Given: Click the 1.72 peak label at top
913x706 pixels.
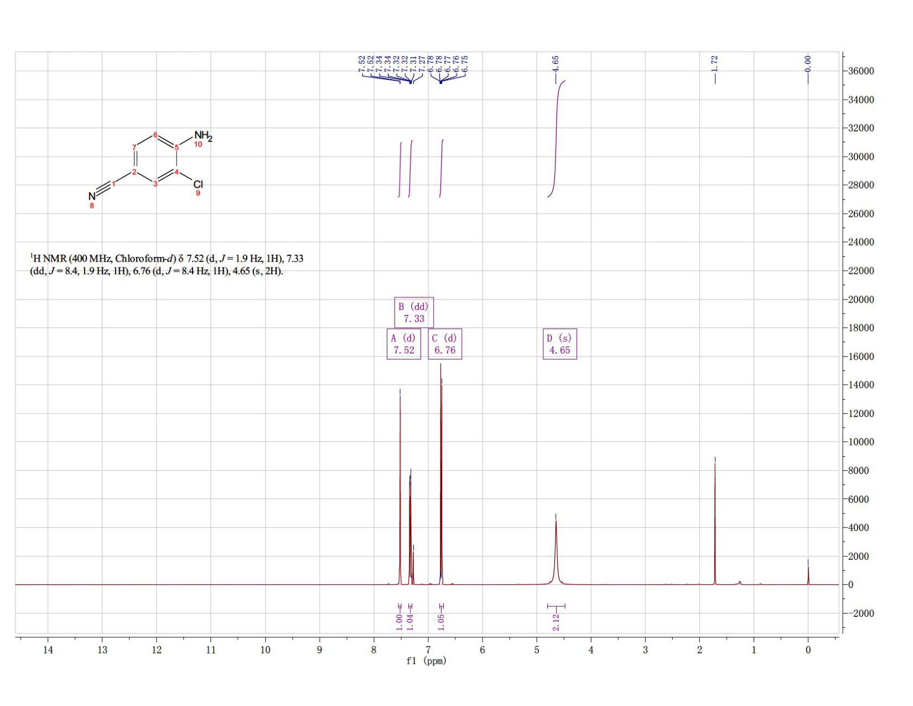Looking at the screenshot, I should (x=714, y=63).
